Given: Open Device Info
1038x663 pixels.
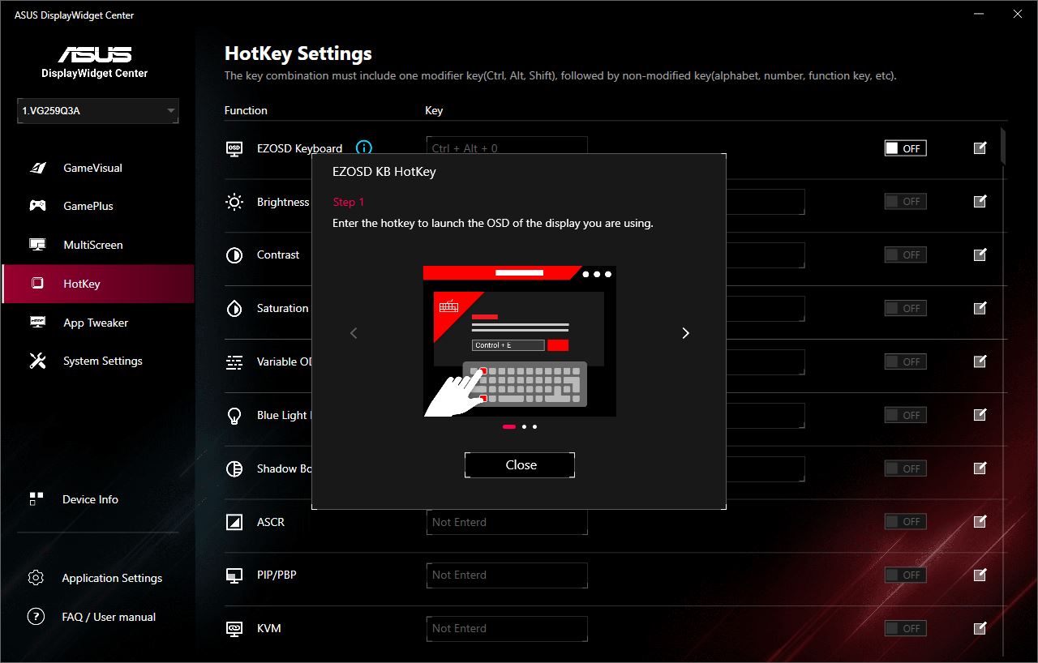Looking at the screenshot, I should 90,499.
